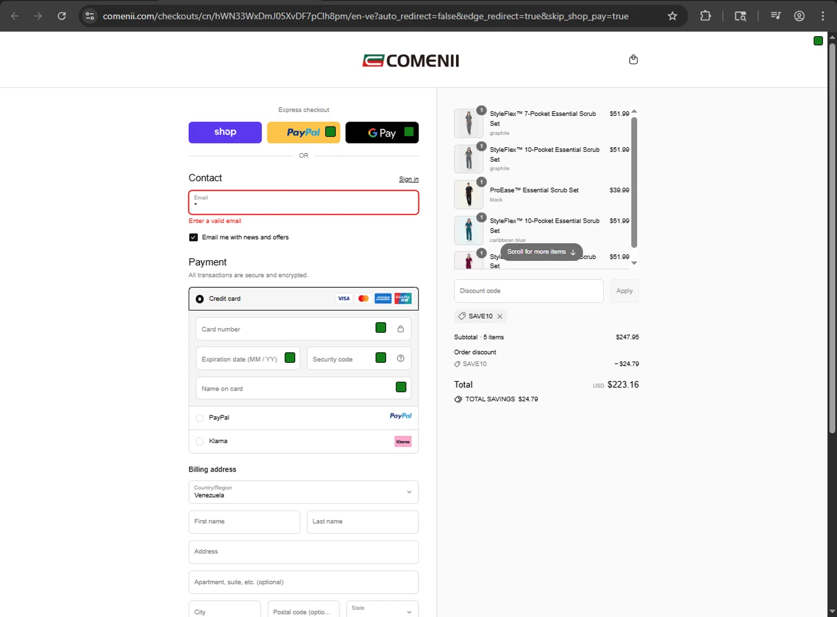837x617 pixels.
Task: Focus the Last name field
Action: point(363,522)
